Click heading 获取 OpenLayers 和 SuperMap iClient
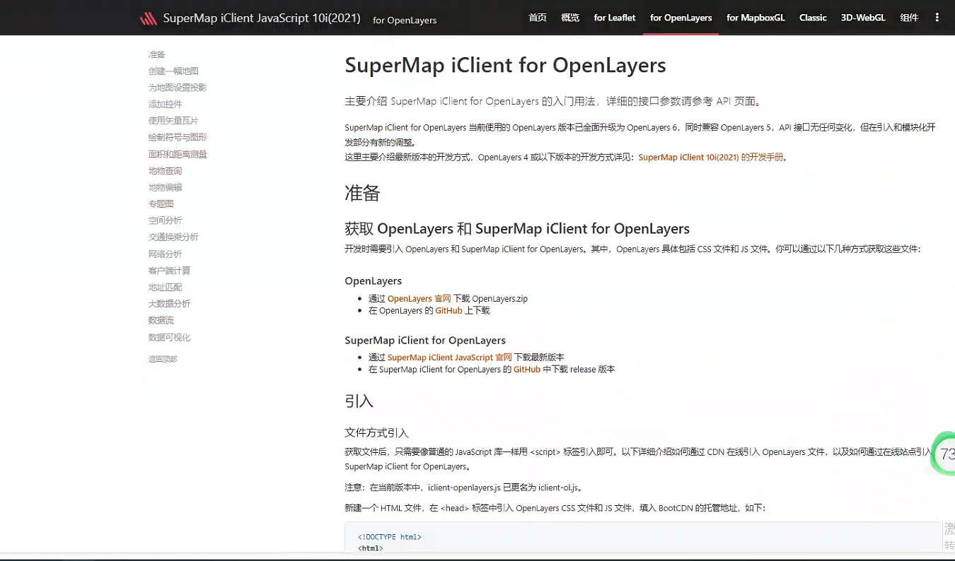The width and height of the screenshot is (955, 561). [x=517, y=229]
